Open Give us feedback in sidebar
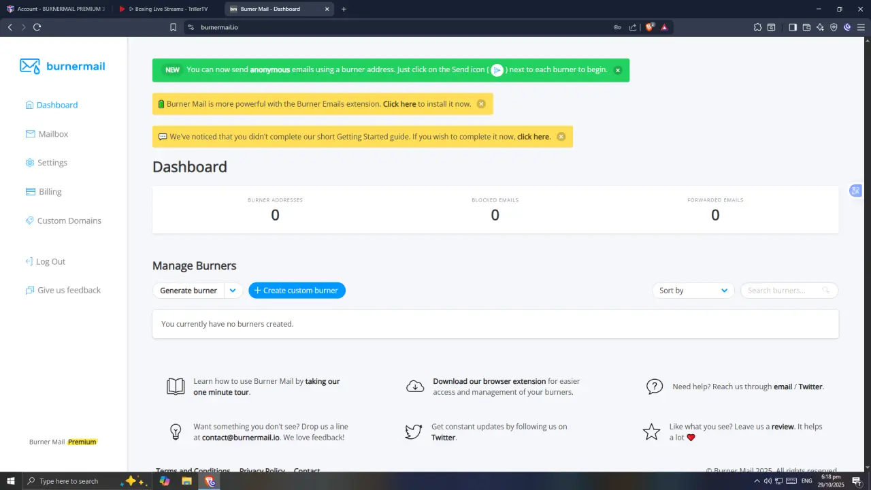871x490 pixels. coord(63,290)
